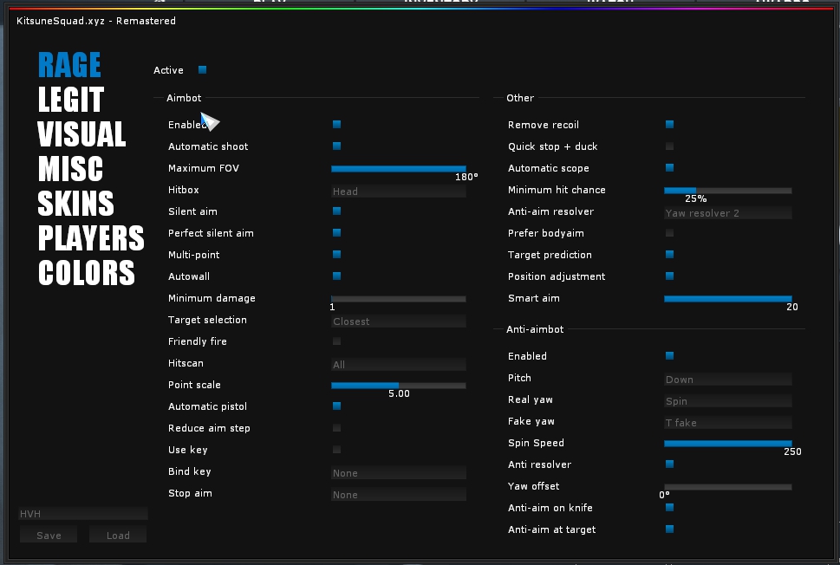Toggle the Active checkbox at top
Image resolution: width=840 pixels, height=565 pixels.
(x=202, y=70)
